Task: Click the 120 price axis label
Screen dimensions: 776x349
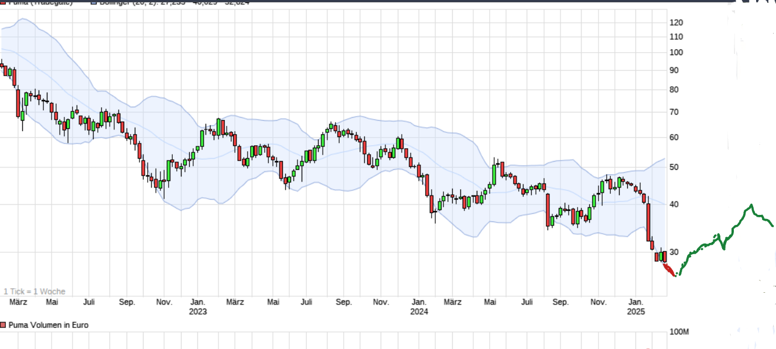Action: pos(676,23)
